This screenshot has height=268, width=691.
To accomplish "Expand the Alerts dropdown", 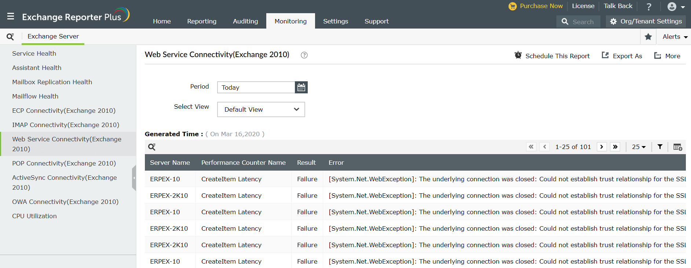I will [675, 37].
